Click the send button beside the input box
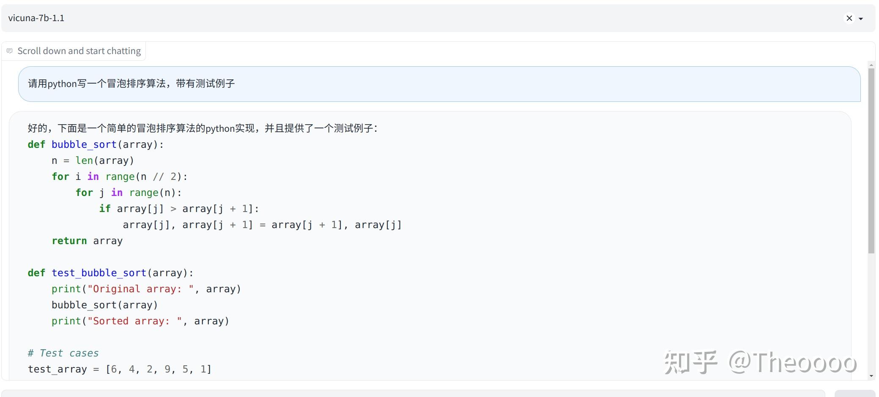Screen dimensions: 879x397 pyautogui.click(x=855, y=394)
